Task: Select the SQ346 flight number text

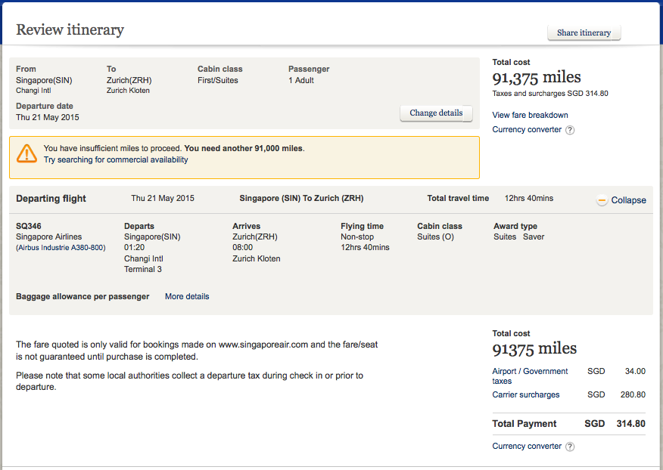Action: point(28,226)
